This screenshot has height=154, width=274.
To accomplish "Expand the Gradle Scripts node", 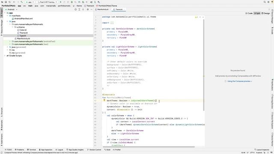I will click(5, 56).
